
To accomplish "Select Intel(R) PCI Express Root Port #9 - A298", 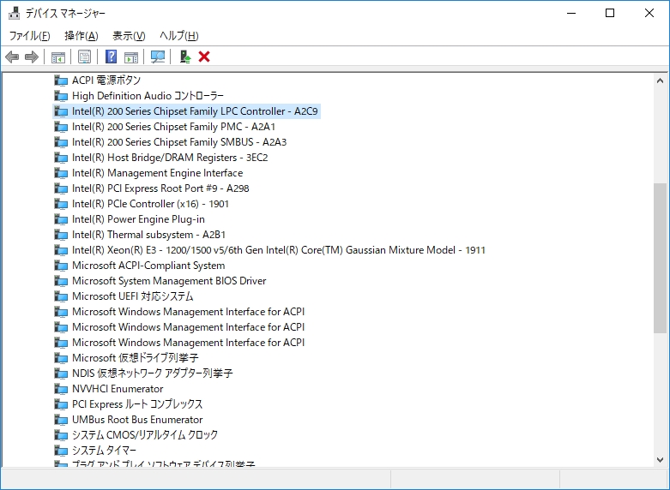I will pyautogui.click(x=160, y=188).
